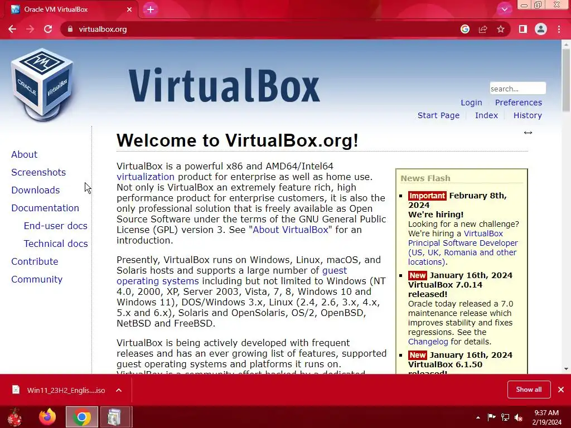Viewport: 571px width, 428px height.
Task: Go to Start Page
Action: [x=438, y=115]
